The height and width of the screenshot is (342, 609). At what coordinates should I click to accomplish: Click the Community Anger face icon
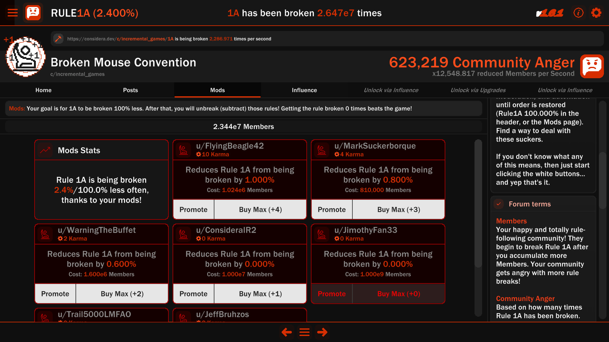point(592,66)
